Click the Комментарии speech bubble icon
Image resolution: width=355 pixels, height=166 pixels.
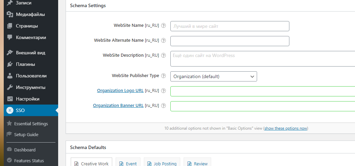tap(10, 38)
